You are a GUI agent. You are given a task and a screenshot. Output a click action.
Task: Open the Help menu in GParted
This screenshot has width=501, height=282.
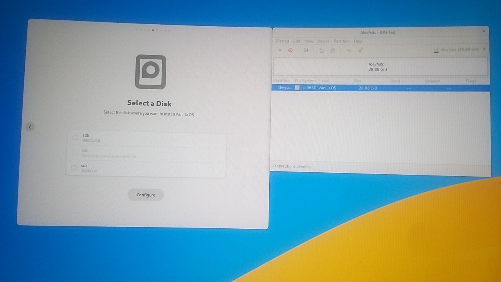click(358, 41)
